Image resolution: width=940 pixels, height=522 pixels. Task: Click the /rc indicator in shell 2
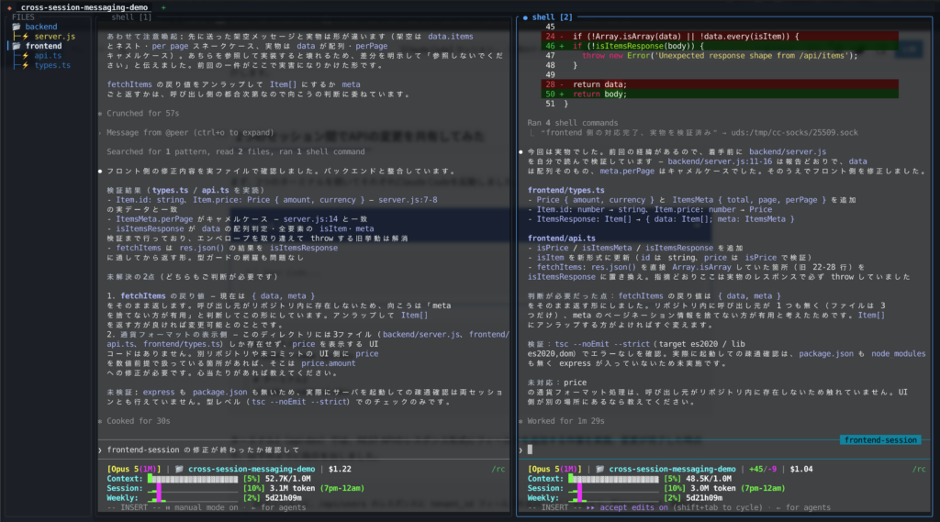pyautogui.click(x=919, y=470)
